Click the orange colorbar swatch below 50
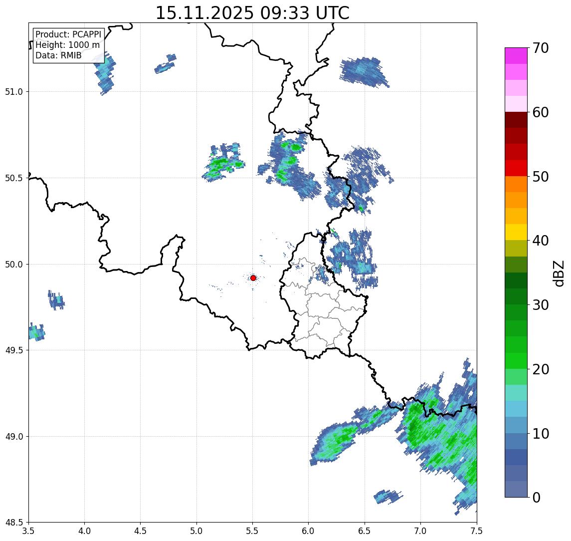The height and width of the screenshot is (541, 571). (516, 184)
